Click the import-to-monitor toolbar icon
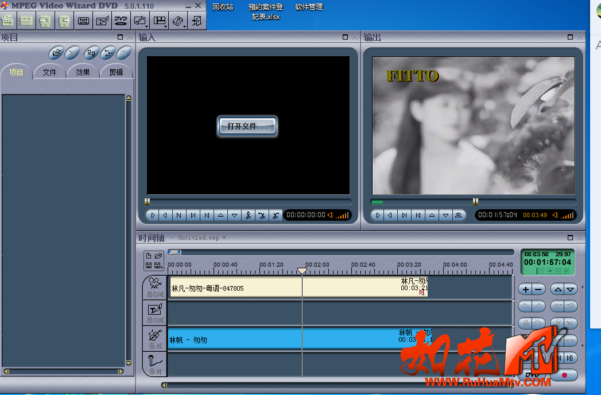601x395 pixels. click(45, 21)
